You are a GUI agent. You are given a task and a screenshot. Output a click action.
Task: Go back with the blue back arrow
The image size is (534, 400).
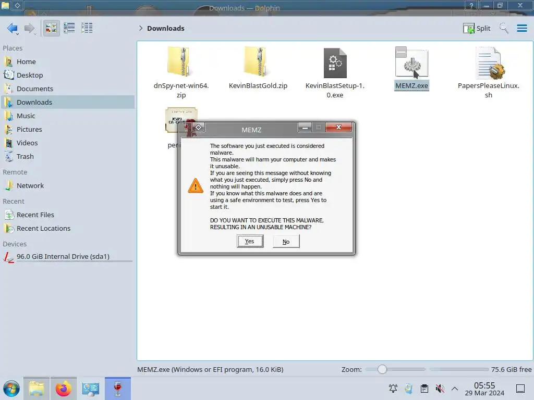click(x=13, y=28)
